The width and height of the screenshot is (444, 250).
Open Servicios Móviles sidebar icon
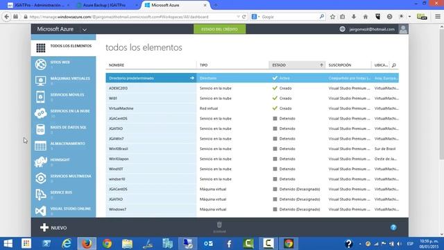click(x=41, y=97)
